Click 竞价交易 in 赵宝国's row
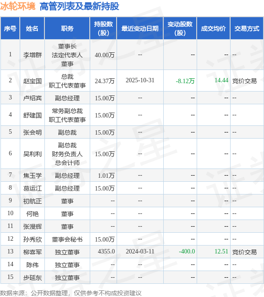 tap(245, 81)
